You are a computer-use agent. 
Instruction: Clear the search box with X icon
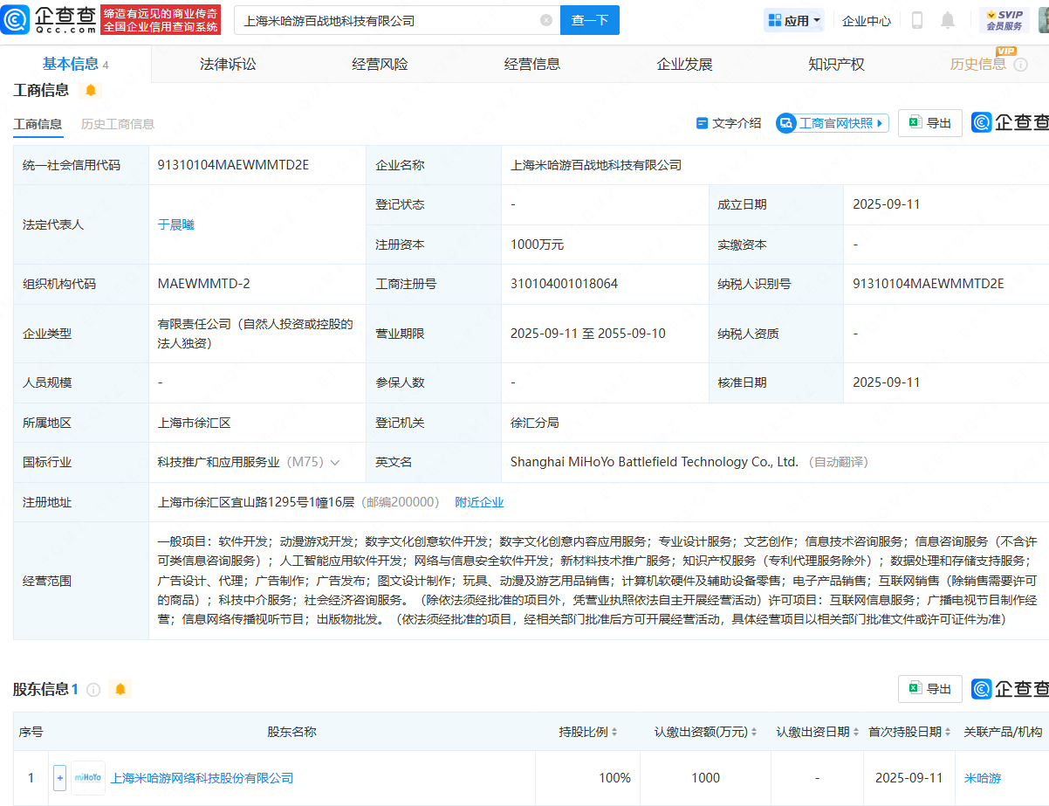tap(546, 20)
